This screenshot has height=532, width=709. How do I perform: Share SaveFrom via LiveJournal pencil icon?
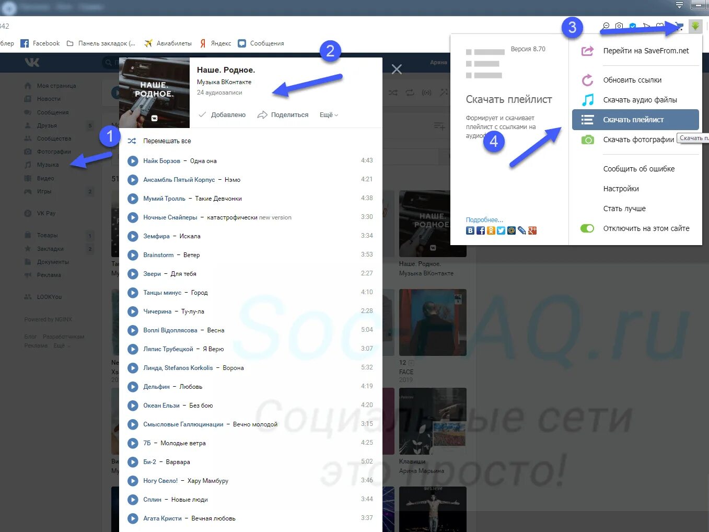522,230
